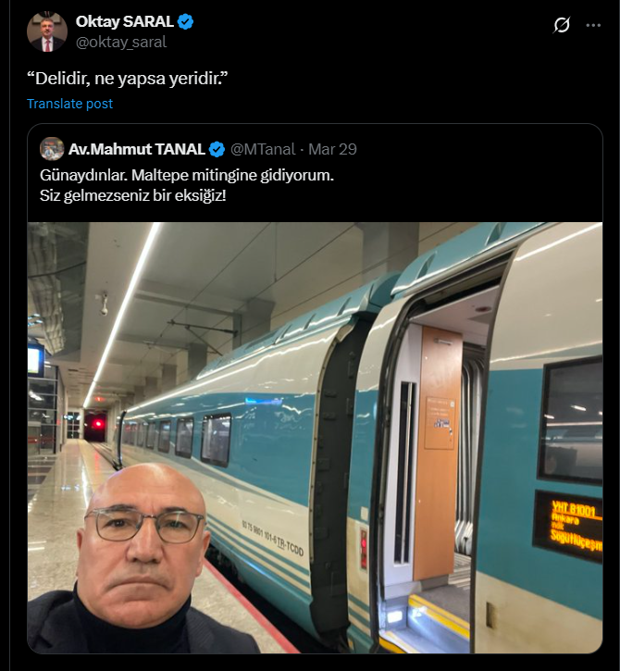
Task: Click Oktay SARAL's profile avatar
Action: (47, 31)
